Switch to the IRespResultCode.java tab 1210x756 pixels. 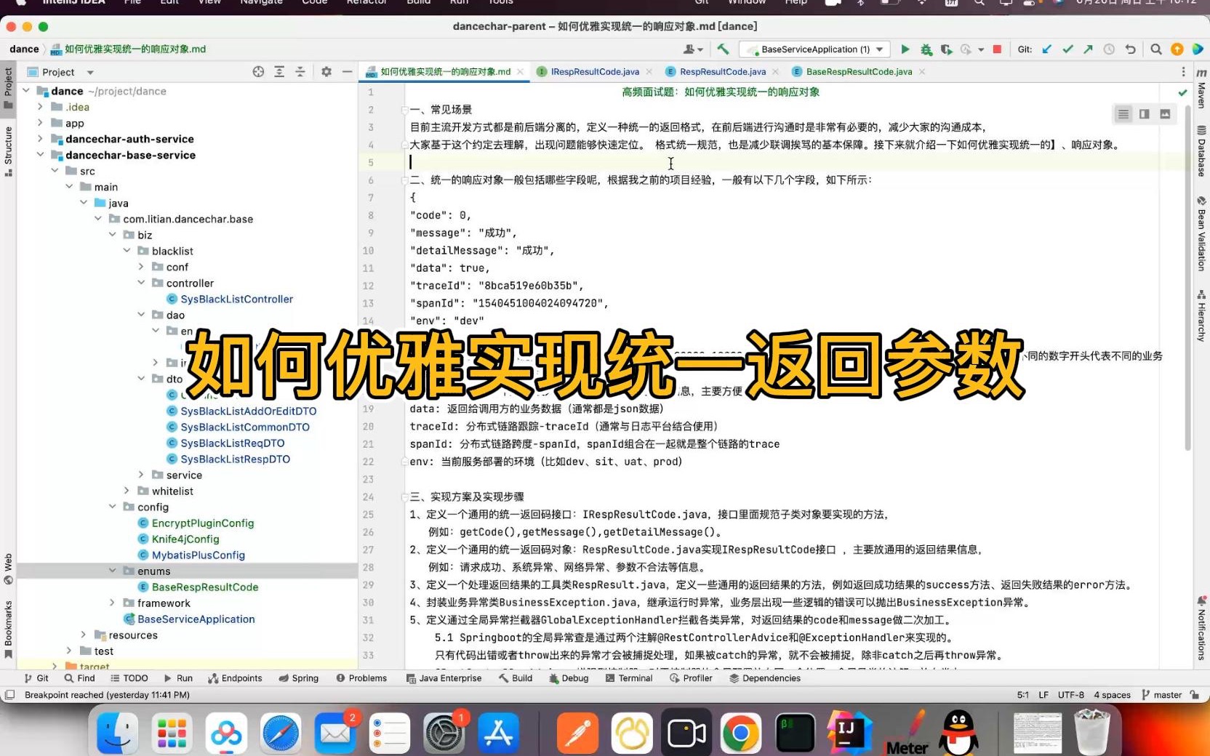595,71
